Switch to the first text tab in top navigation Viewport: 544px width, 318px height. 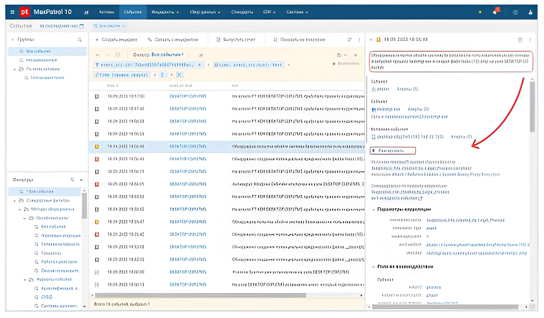click(x=106, y=12)
